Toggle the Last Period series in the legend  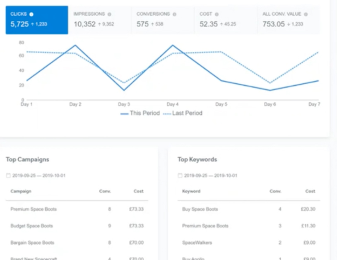point(183,113)
